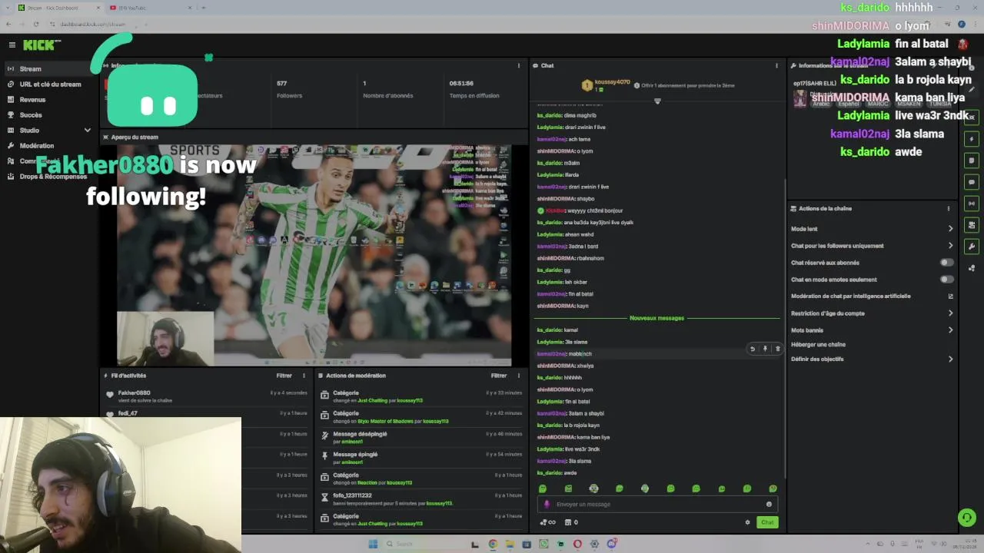The image size is (984, 553).
Task: Click Filtrer in Actions de modération panel
Action: (x=499, y=376)
